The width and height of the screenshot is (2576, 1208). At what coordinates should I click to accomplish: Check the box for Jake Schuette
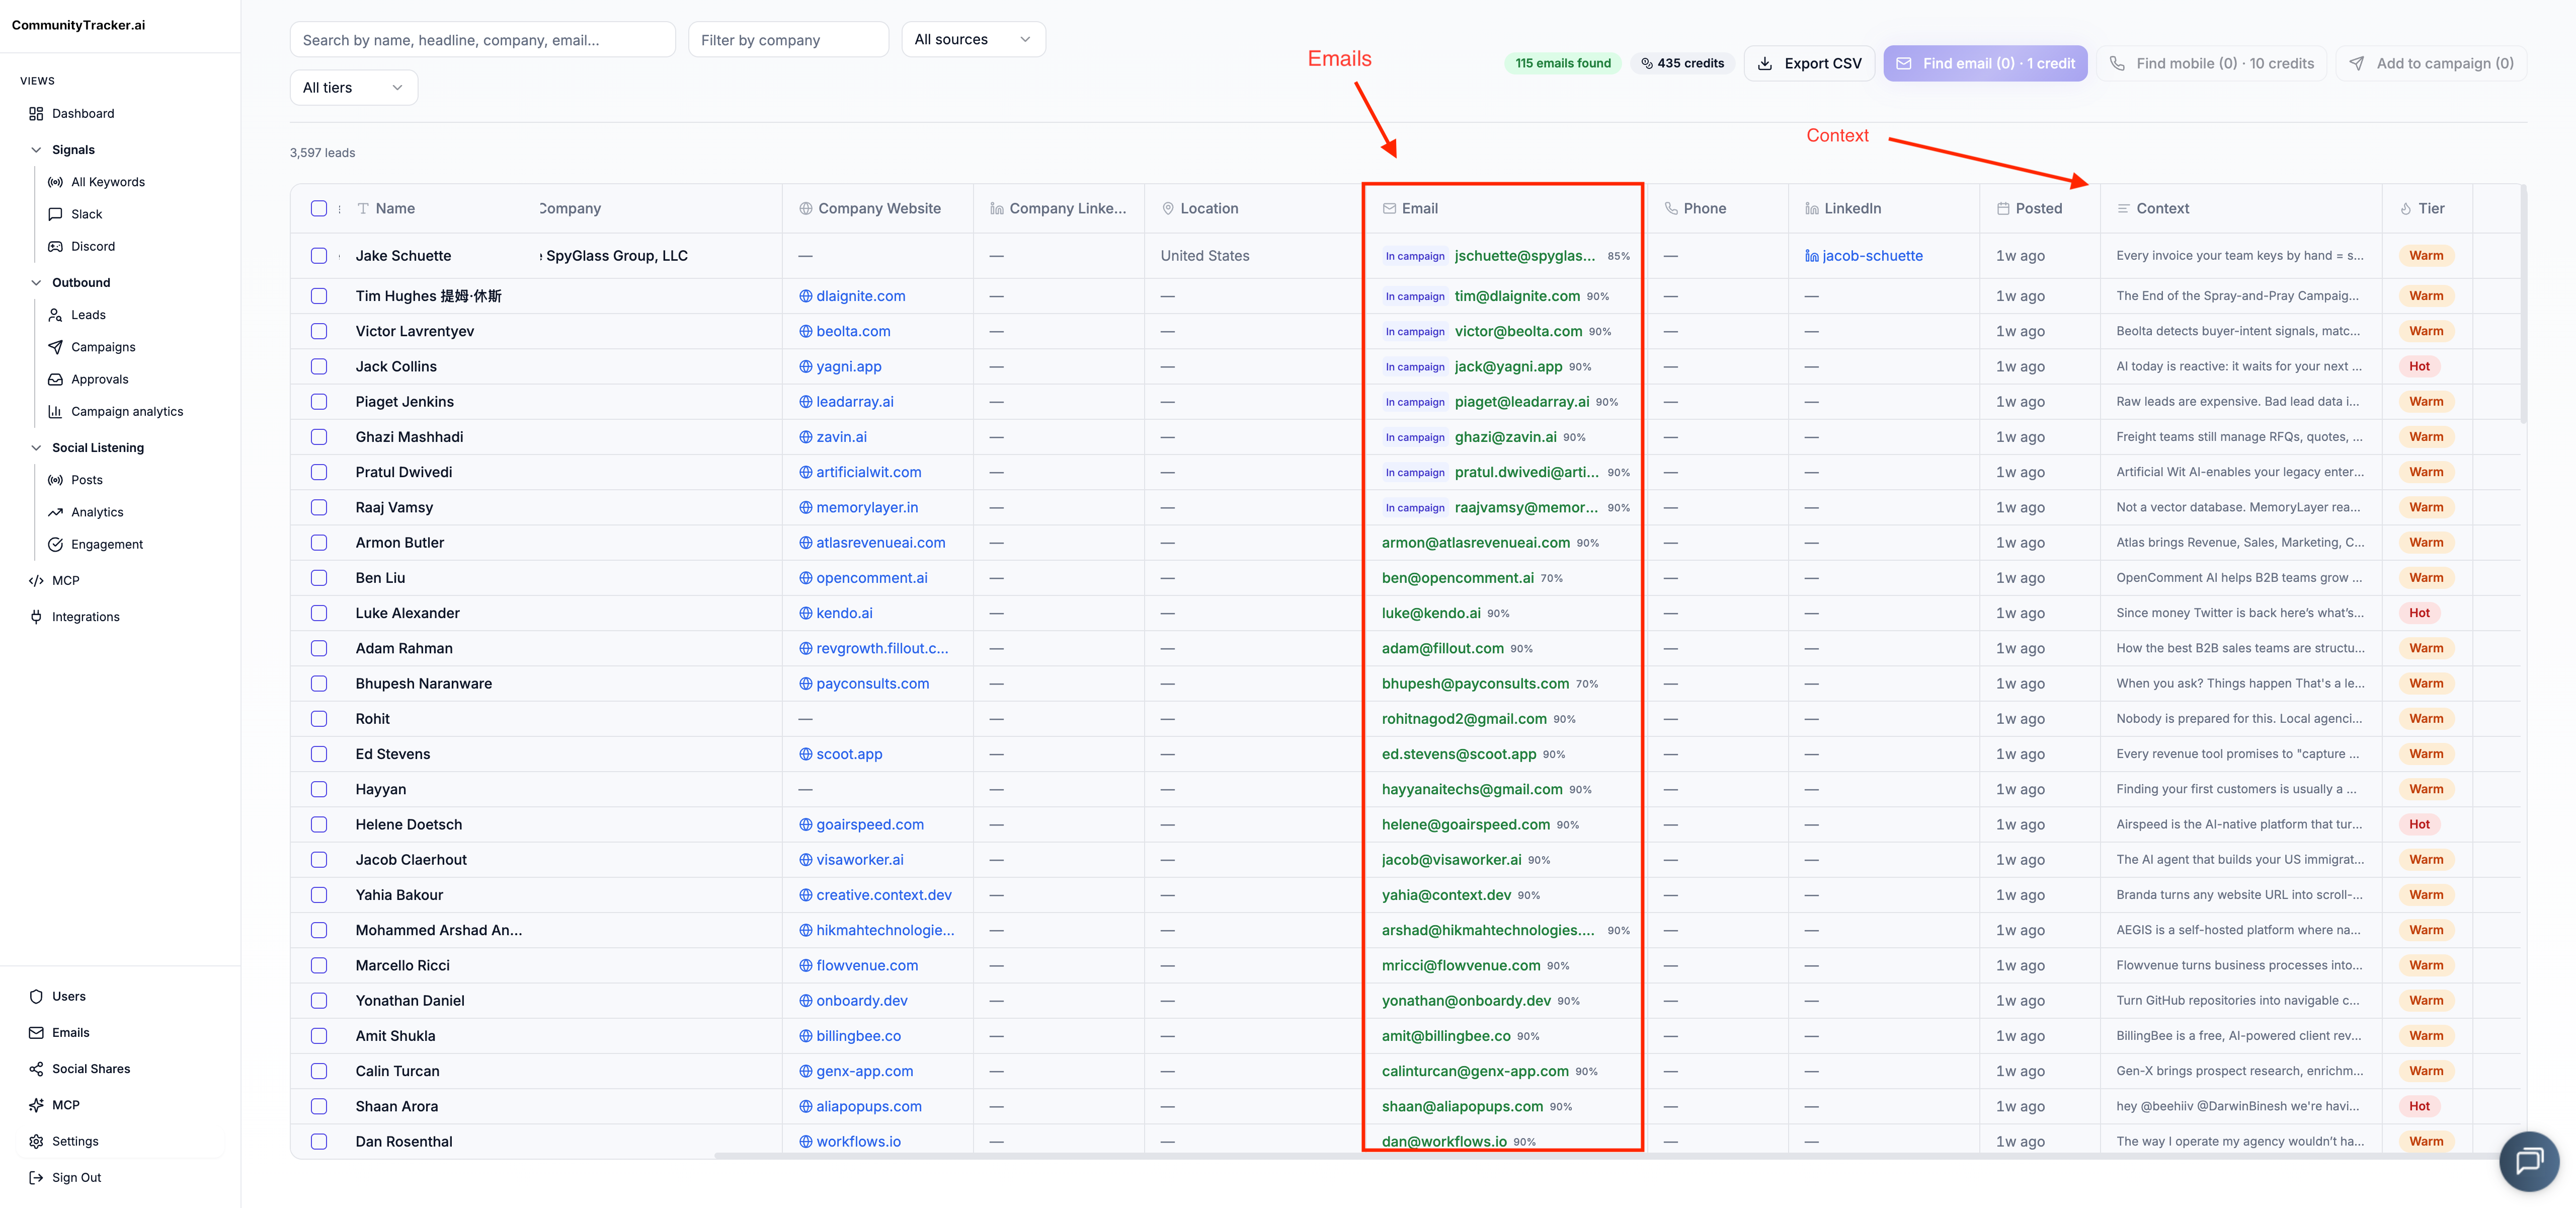[x=319, y=256]
